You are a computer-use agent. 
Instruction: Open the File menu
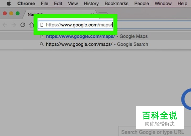[44, 4]
